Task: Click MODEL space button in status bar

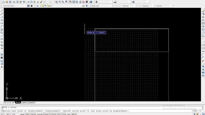Action: click(74, 114)
